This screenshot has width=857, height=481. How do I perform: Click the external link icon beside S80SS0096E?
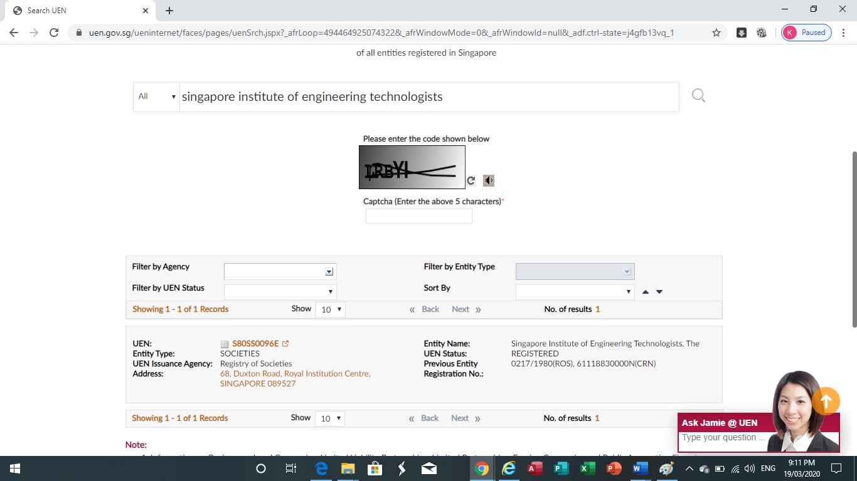click(285, 343)
